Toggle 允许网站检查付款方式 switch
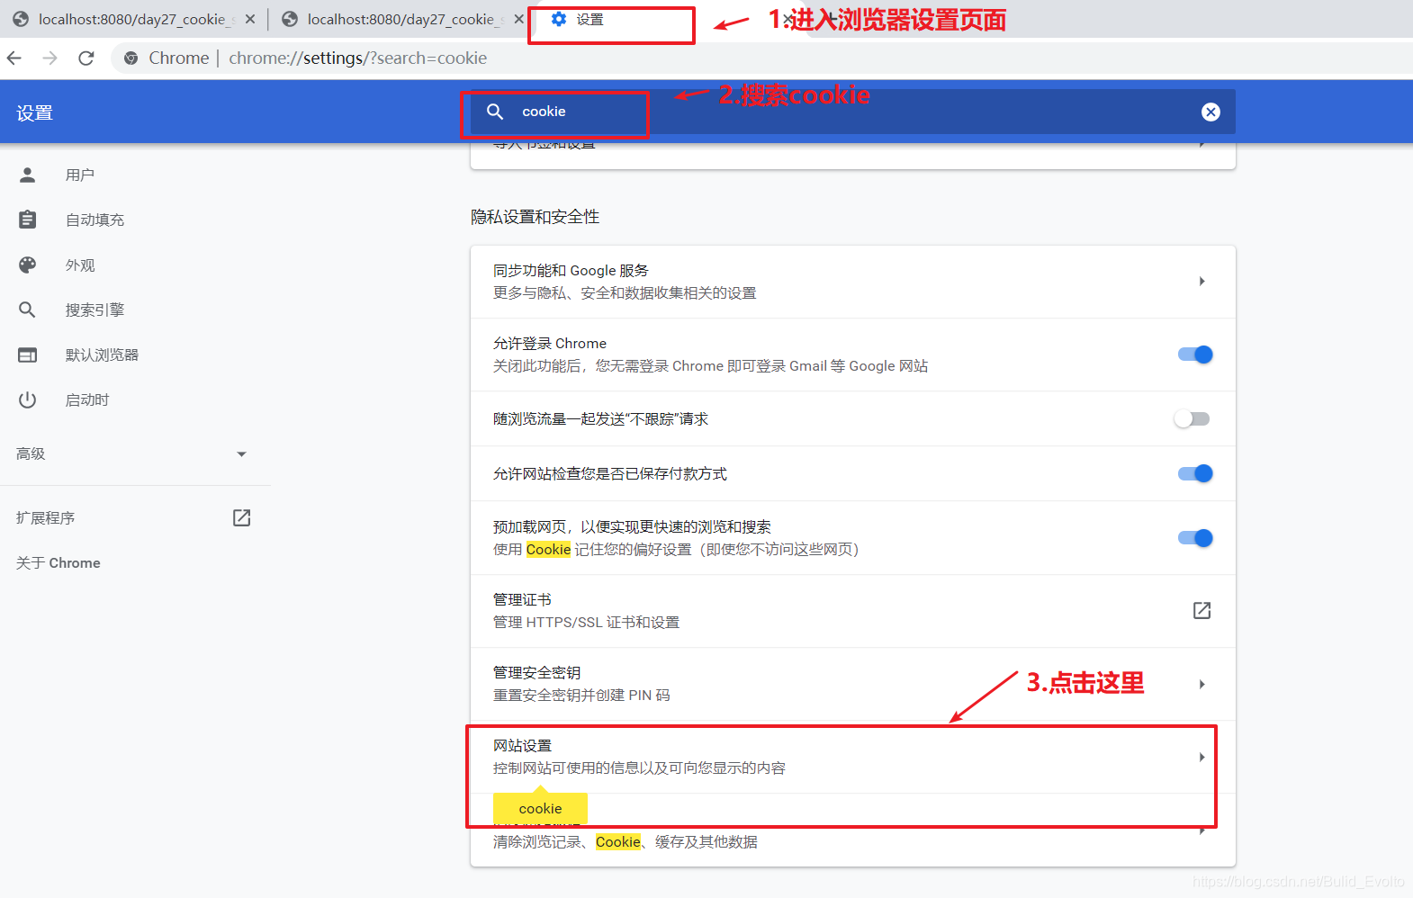 1195,473
